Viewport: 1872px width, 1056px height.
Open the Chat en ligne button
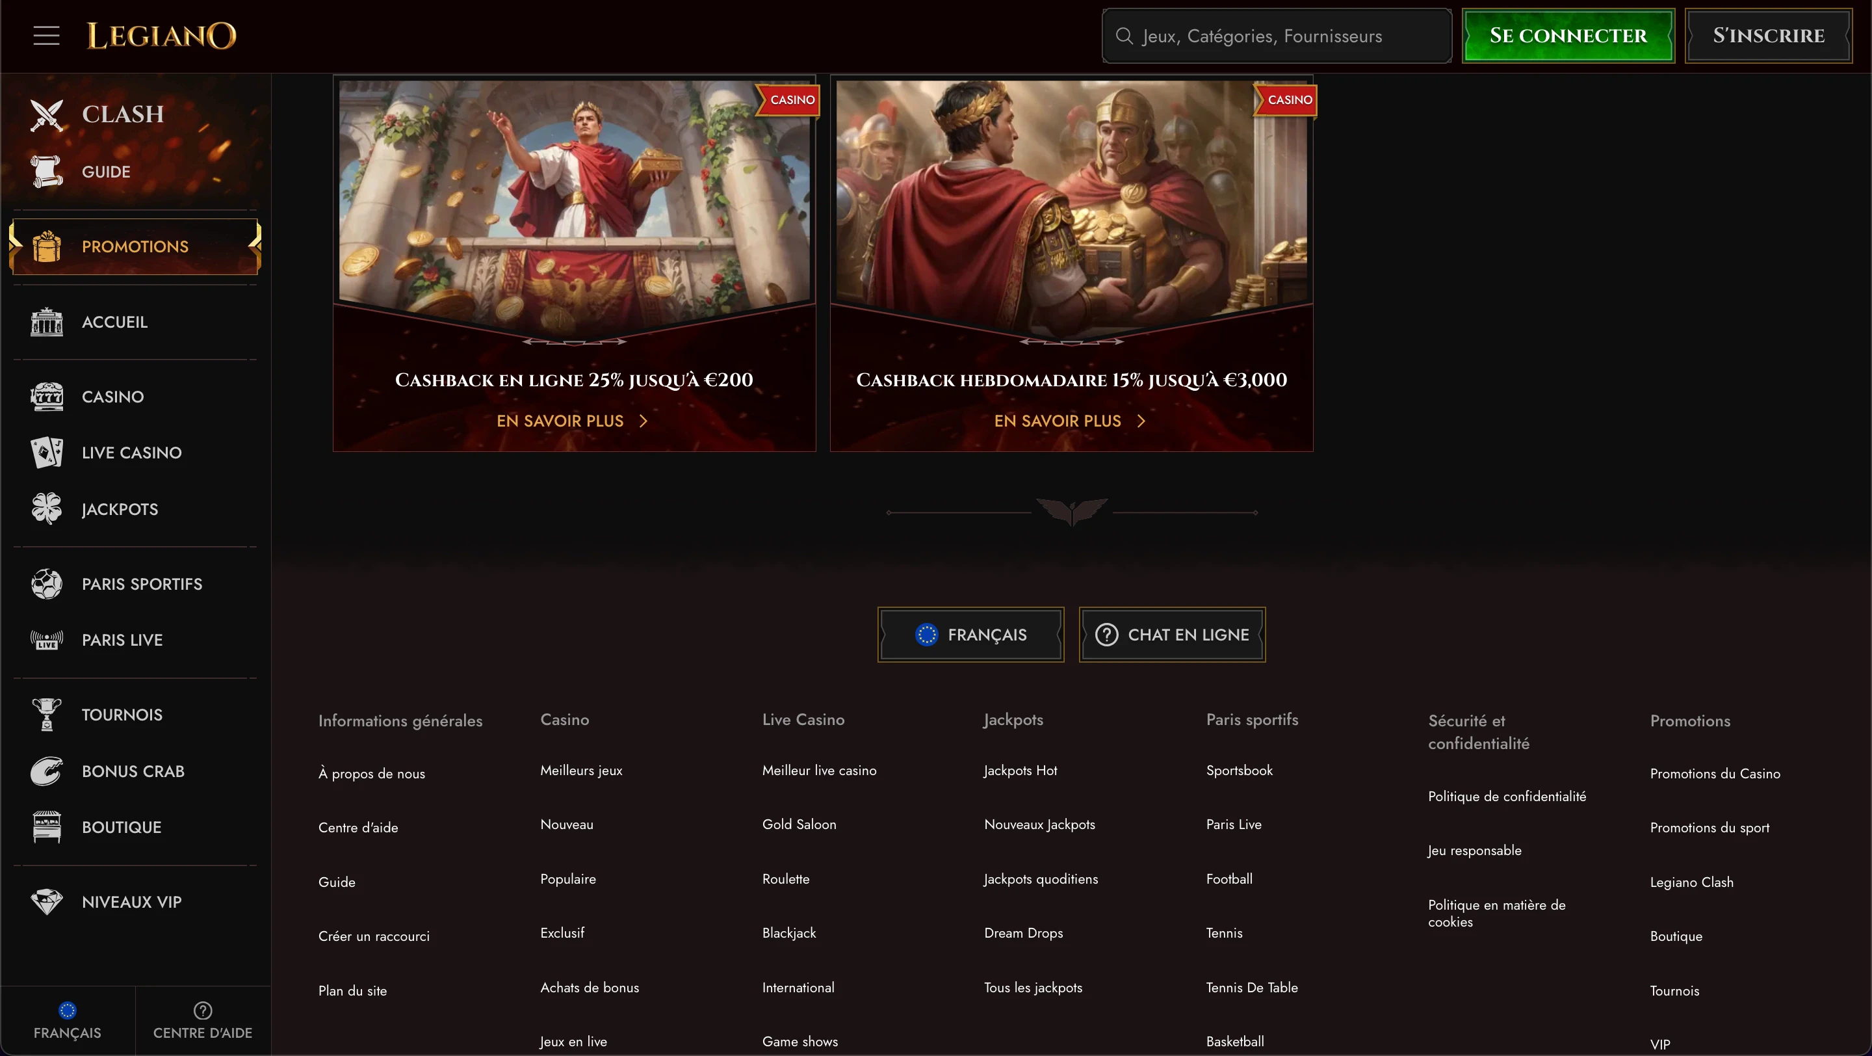click(x=1172, y=635)
